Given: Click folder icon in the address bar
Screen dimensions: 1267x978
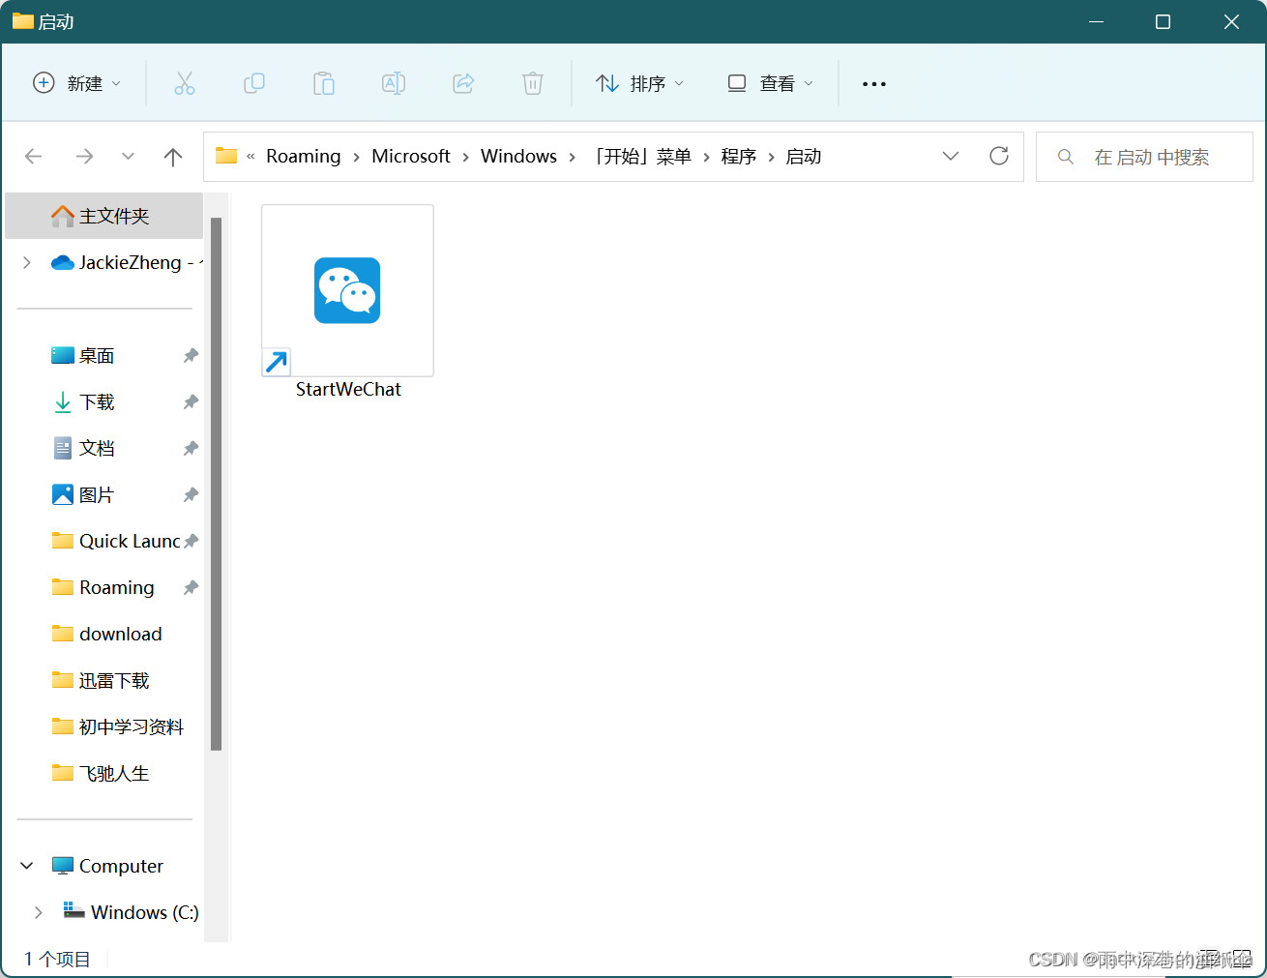Looking at the screenshot, I should [x=226, y=156].
